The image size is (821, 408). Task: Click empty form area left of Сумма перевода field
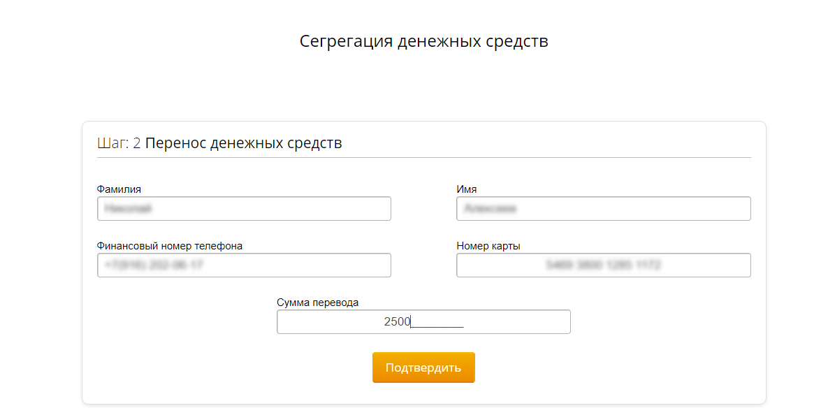[x=182, y=322]
